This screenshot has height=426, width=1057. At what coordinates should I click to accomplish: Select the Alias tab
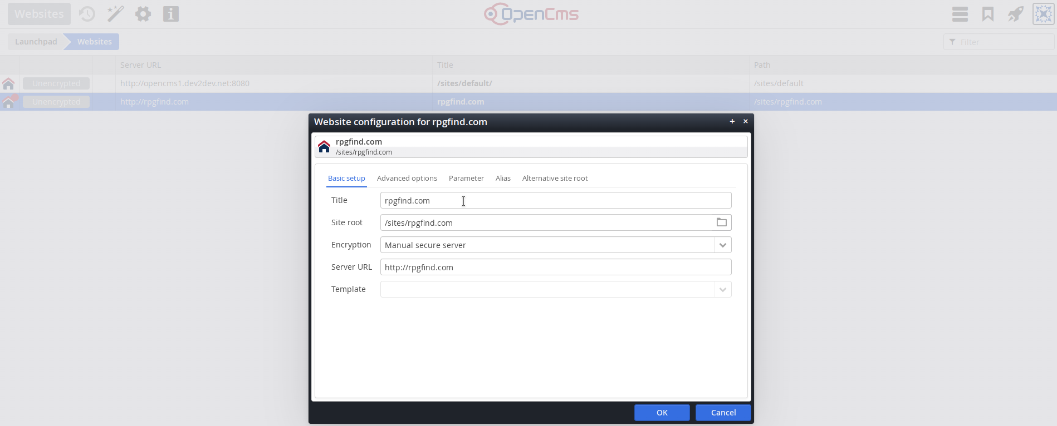click(503, 179)
